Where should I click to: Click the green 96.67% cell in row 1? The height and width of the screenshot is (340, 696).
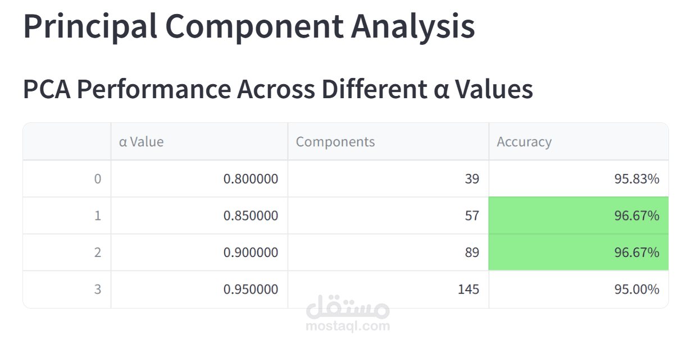click(x=636, y=215)
